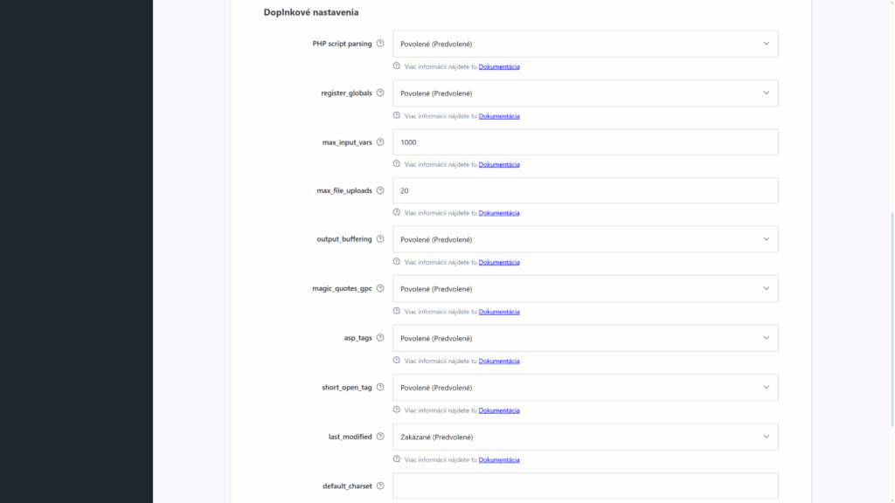
Task: Open the Dokumentácia link under short_open_tag
Action: coord(499,410)
